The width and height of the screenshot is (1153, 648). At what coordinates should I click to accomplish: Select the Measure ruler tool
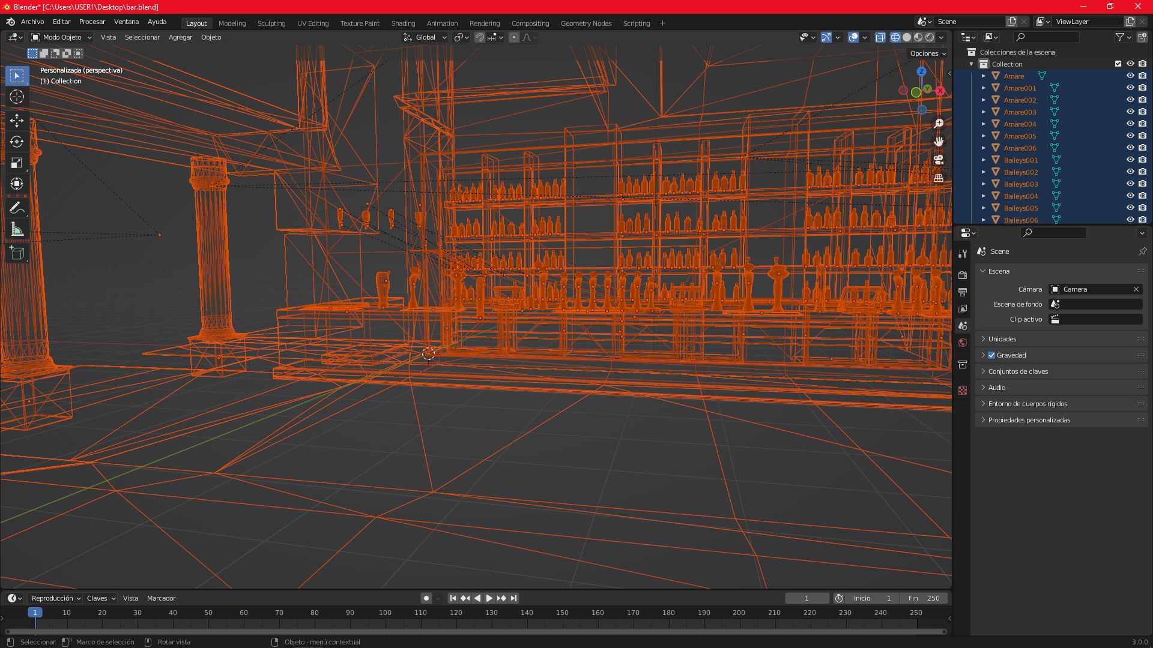[17, 229]
